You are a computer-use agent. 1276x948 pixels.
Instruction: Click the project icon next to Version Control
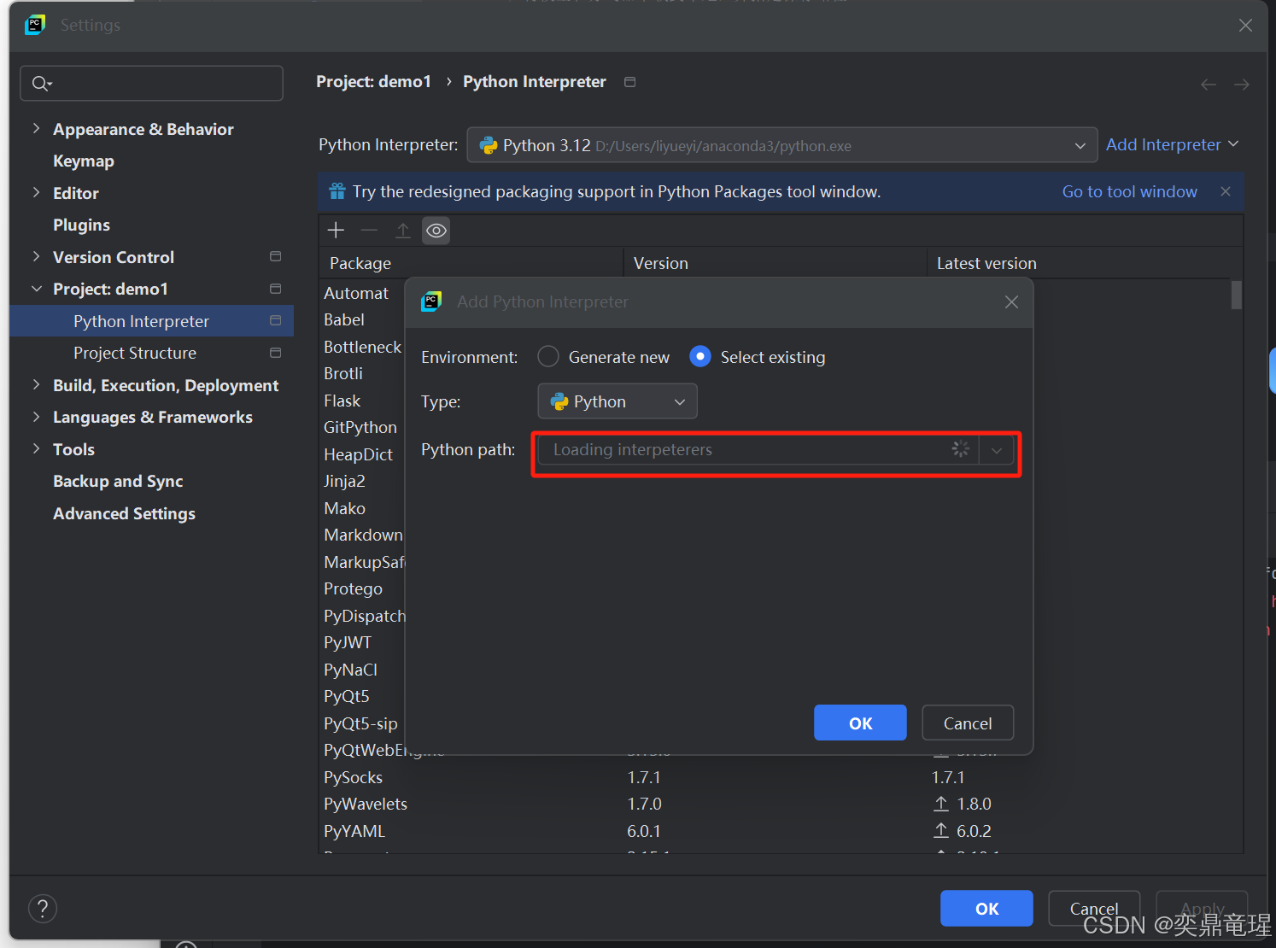275,256
